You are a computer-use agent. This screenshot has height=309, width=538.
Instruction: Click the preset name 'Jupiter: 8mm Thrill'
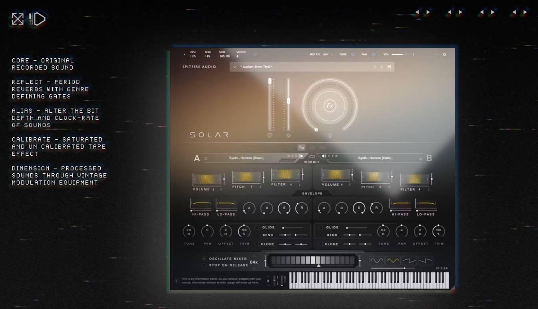pos(257,67)
